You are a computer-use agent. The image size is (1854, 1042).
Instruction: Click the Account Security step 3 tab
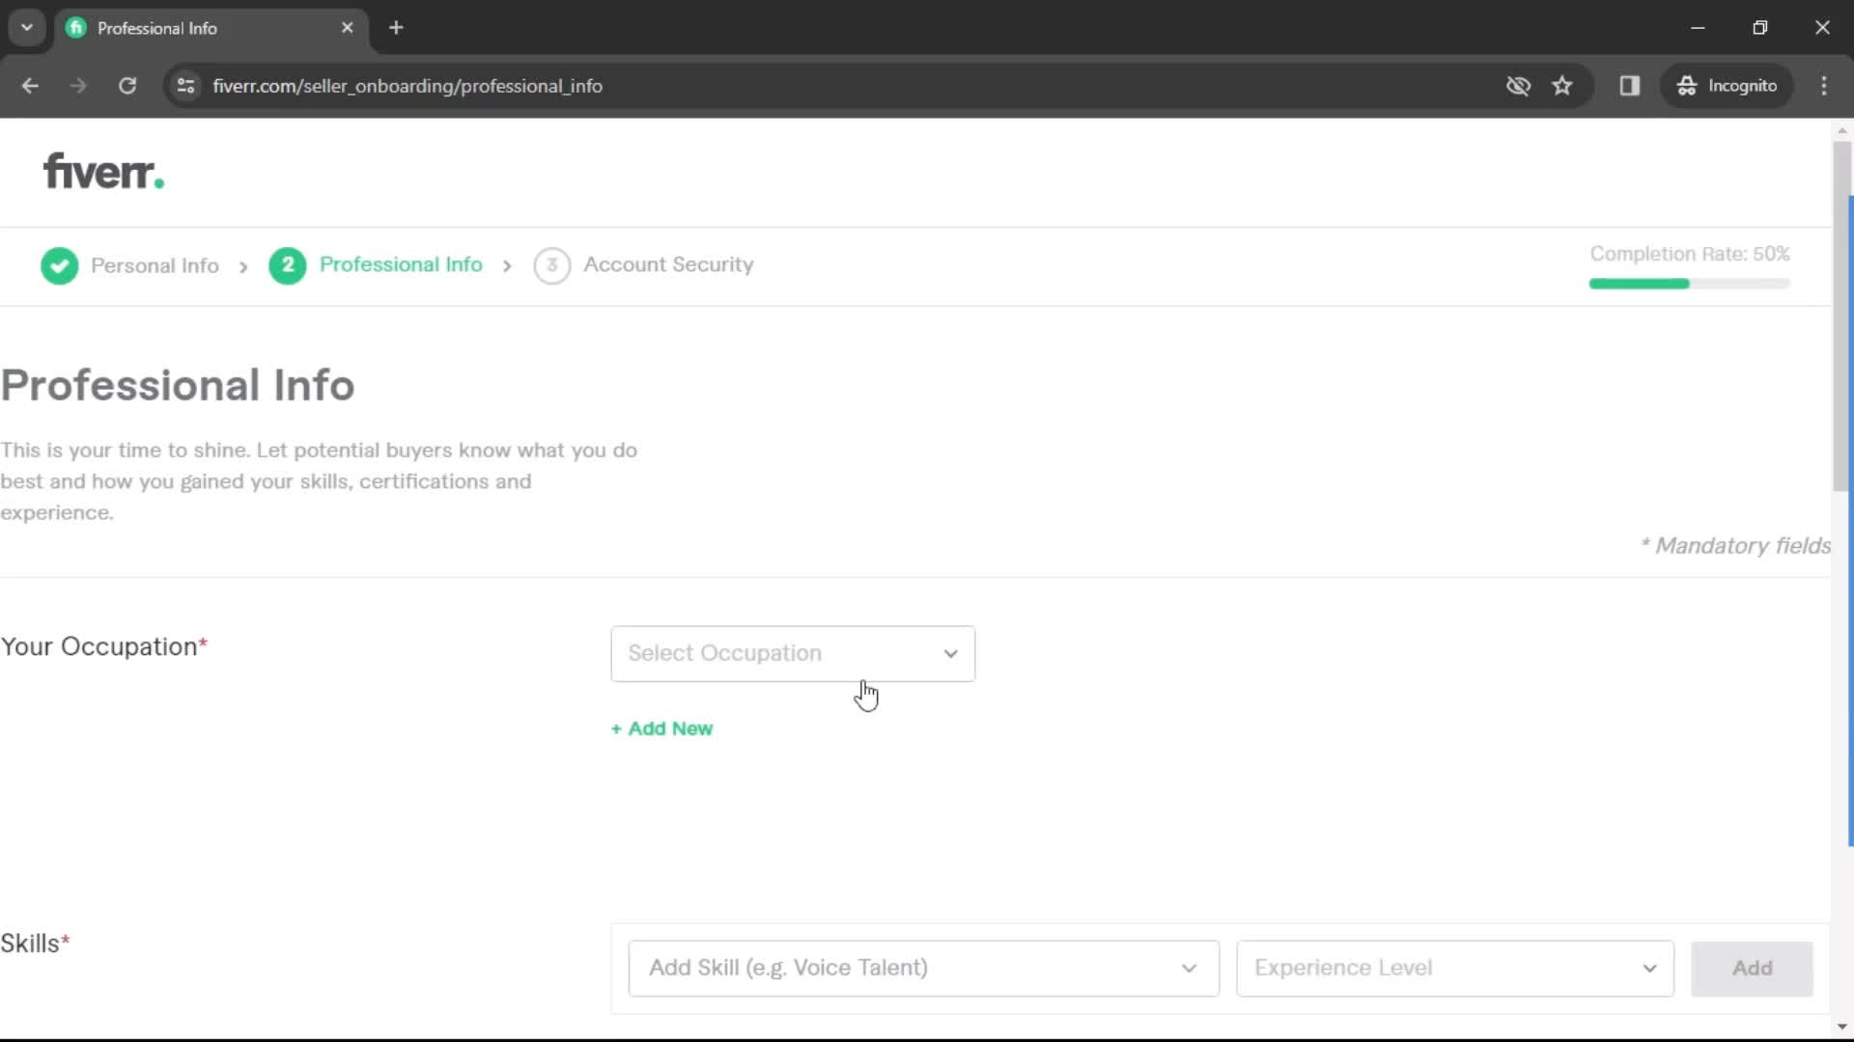[643, 264]
